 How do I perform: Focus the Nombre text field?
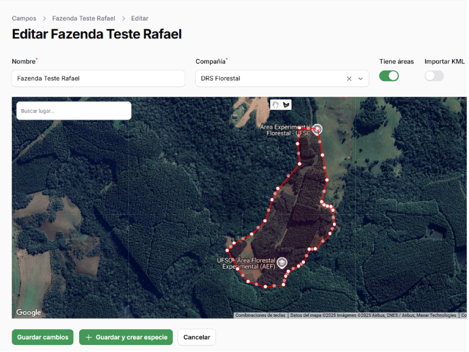tap(98, 79)
